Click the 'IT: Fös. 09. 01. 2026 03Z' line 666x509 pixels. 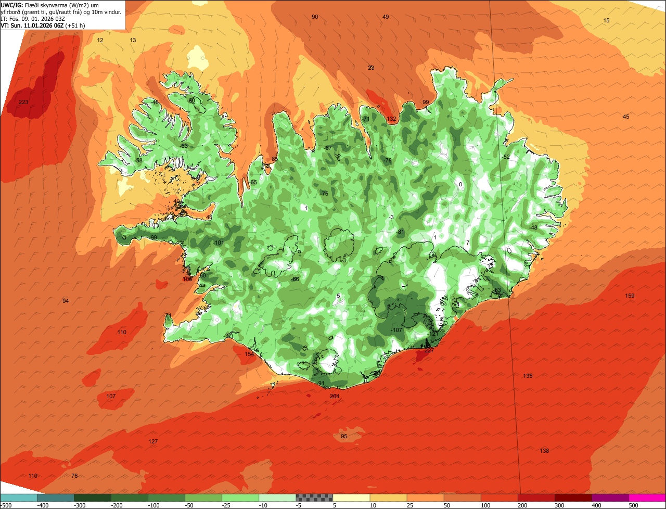[33, 19]
